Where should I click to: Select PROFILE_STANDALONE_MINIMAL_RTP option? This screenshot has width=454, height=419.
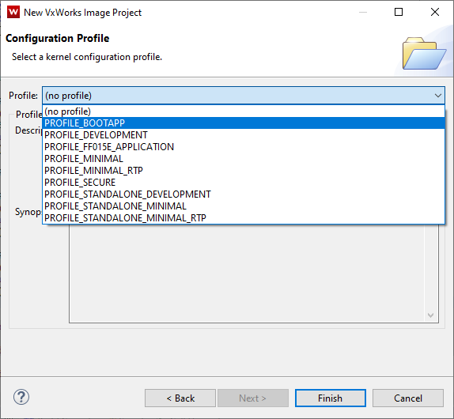click(244, 217)
